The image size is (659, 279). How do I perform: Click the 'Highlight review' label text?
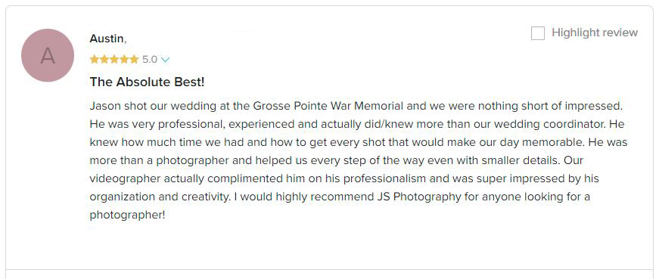pos(594,33)
